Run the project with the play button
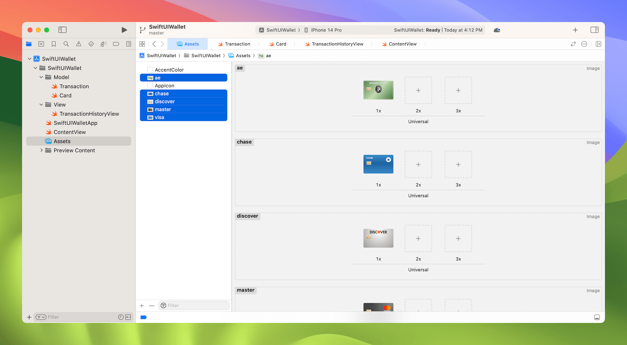627x345 pixels. [x=124, y=30]
